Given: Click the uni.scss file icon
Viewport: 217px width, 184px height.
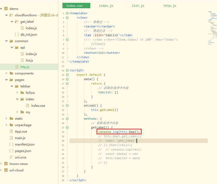Looking at the screenshot, I should click(x=11, y=157).
